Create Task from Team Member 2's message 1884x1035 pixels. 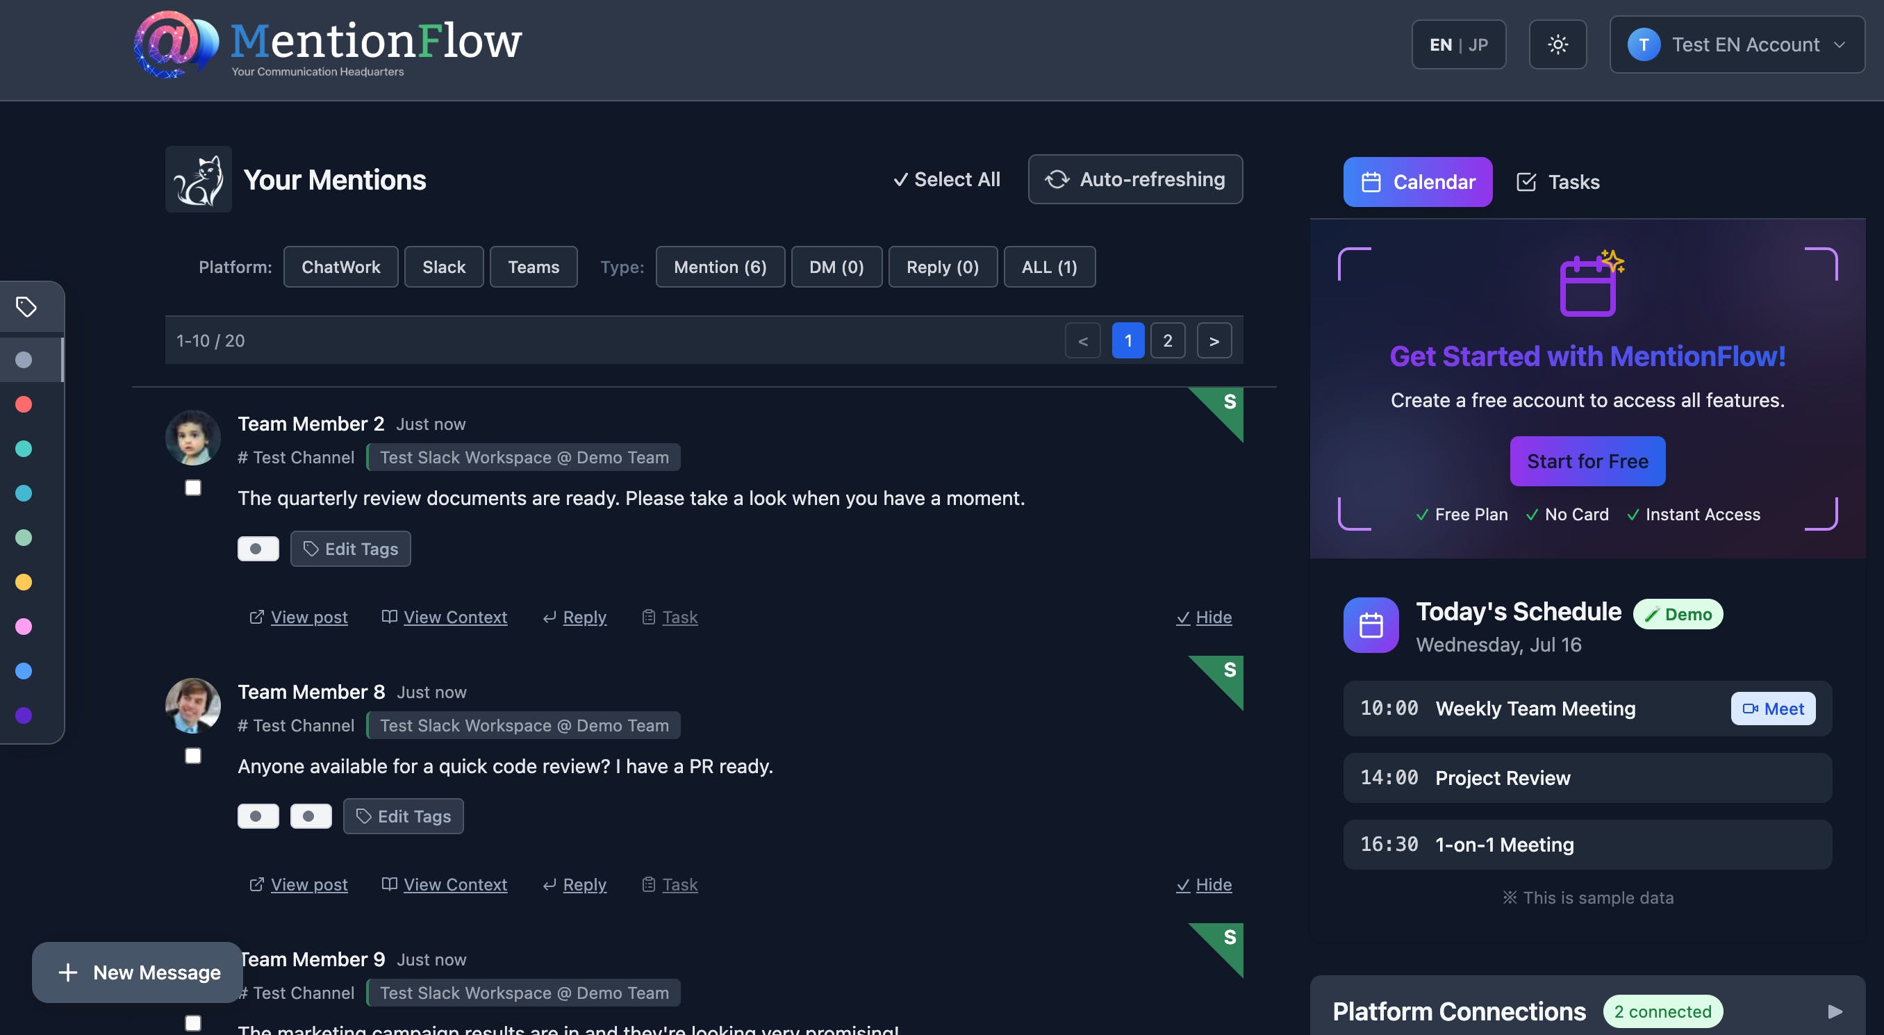(x=670, y=618)
